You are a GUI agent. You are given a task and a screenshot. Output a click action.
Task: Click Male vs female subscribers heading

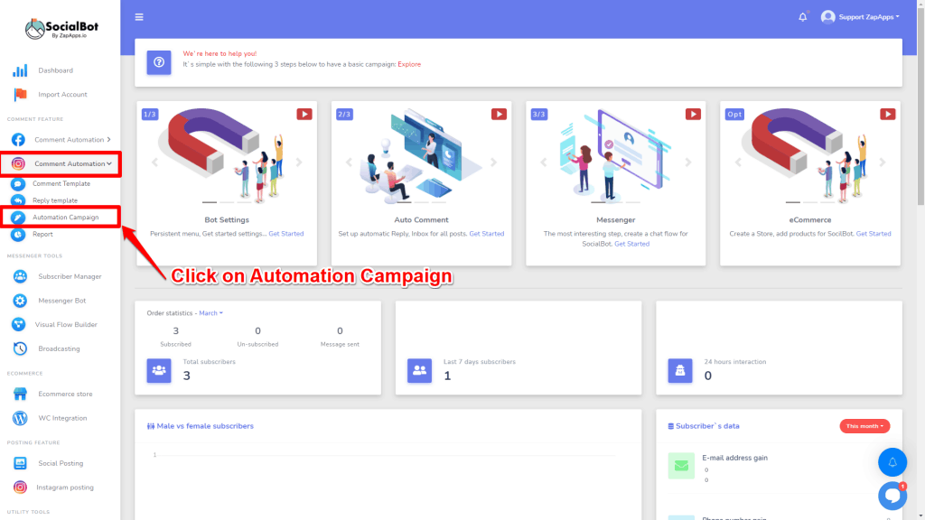201,426
